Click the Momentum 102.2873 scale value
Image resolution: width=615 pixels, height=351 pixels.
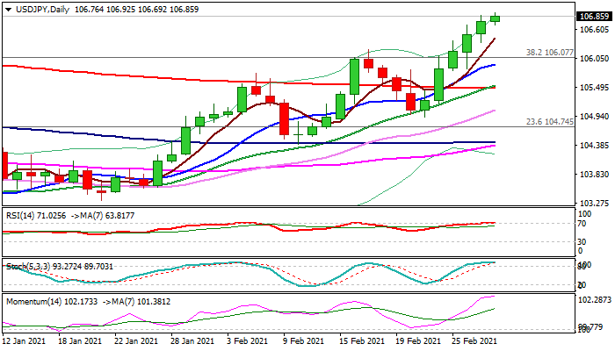(596, 300)
